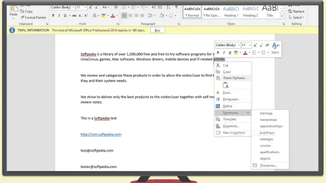The image size is (326, 183).
Task: Increase font size using the ribbon Grow Font icon
Action: point(91,7)
